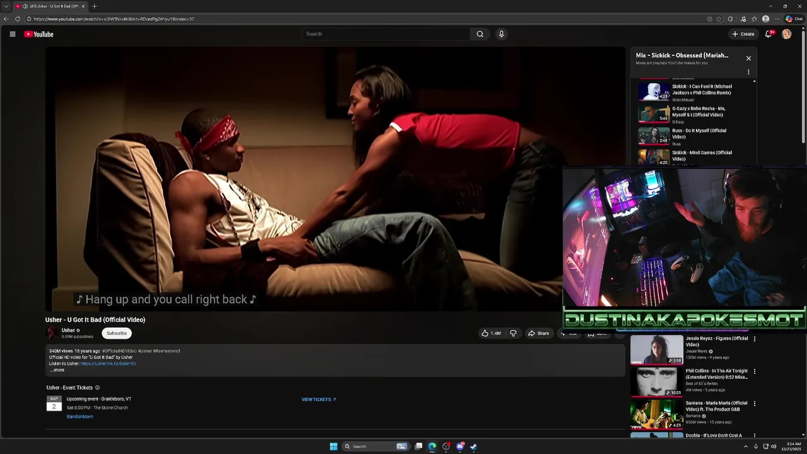Open the Usher.lnk.to listen link
The image size is (807, 454).
pyautogui.click(x=108, y=364)
